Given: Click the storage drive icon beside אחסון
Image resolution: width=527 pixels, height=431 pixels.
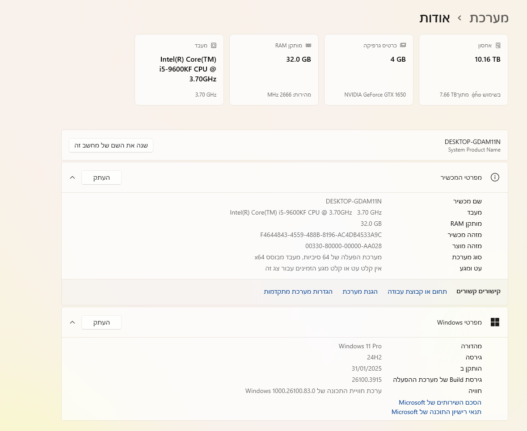Looking at the screenshot, I should (498, 46).
